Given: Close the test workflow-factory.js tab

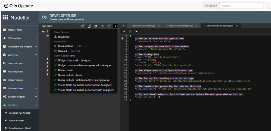Looking at the screenshot, I should [159, 26].
